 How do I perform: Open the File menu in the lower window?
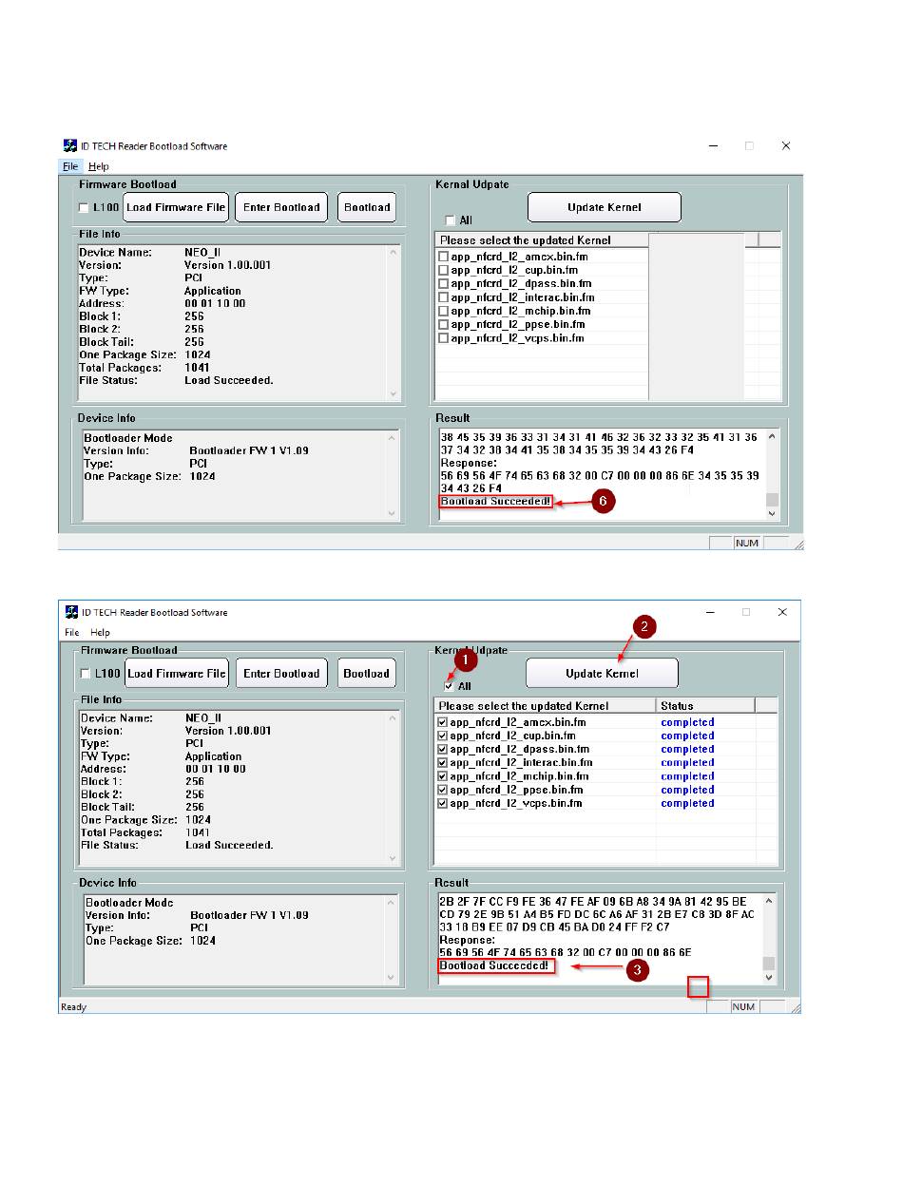coord(71,632)
